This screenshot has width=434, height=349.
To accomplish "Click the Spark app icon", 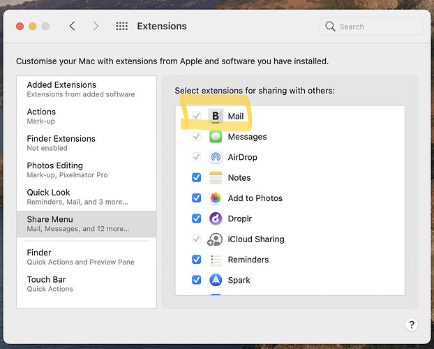I will coord(216,280).
